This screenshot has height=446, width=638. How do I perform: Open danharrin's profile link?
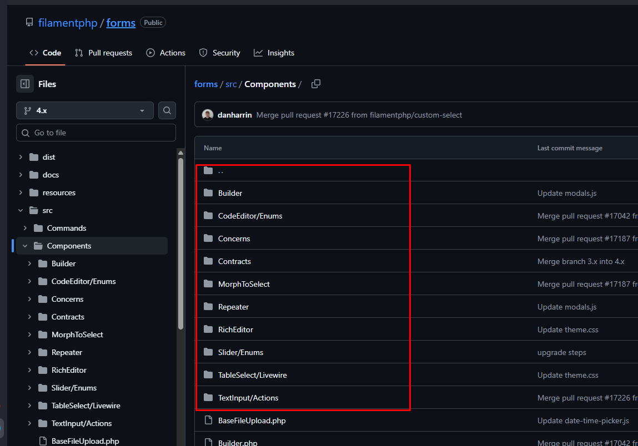(235, 115)
